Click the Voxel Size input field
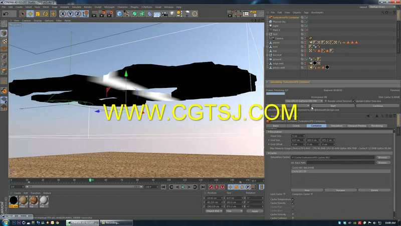Viewport: 401px width, 226px height. (297, 136)
